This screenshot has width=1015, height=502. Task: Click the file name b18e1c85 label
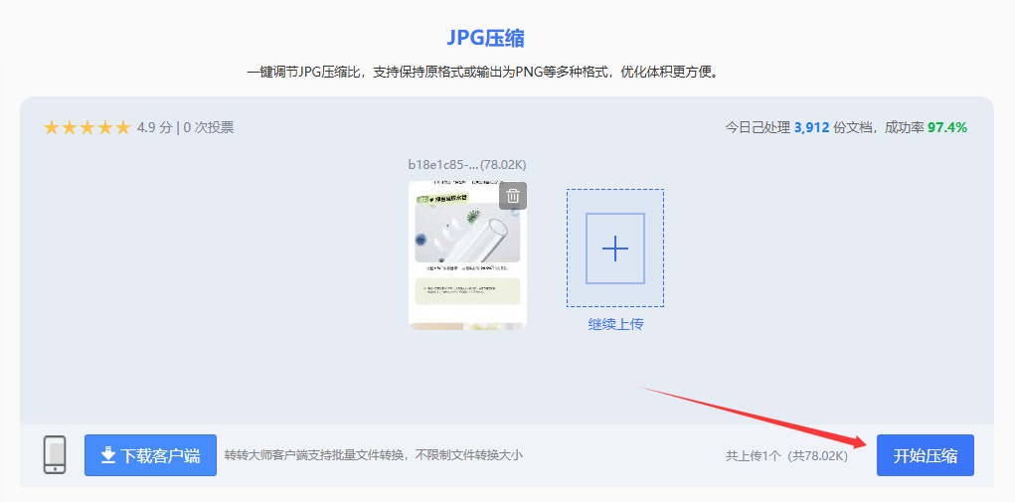point(467,164)
